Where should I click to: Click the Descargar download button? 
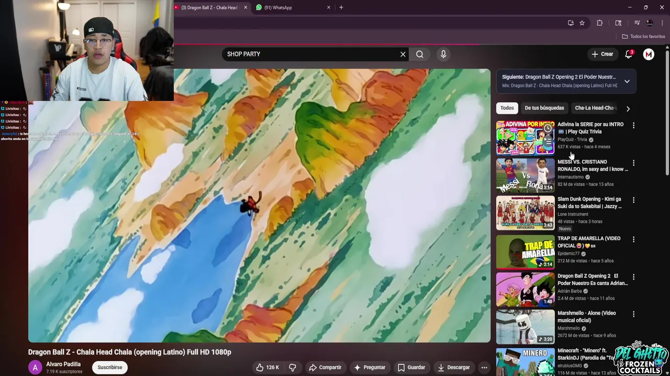pos(453,368)
